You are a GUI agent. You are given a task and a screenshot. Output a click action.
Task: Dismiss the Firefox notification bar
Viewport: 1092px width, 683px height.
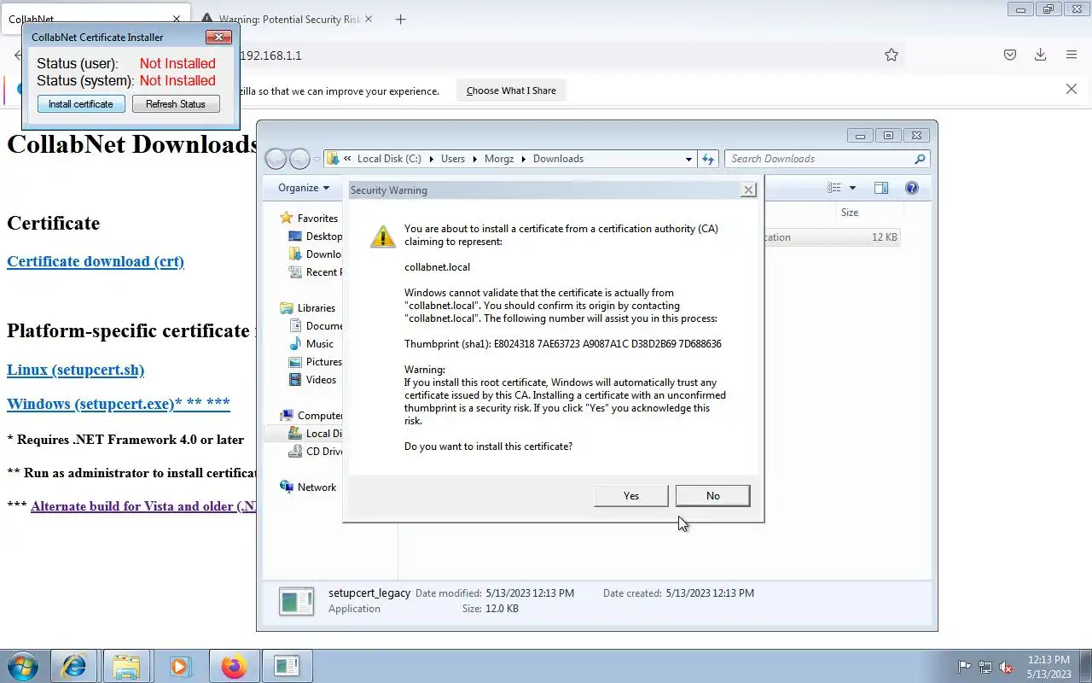[1072, 90]
